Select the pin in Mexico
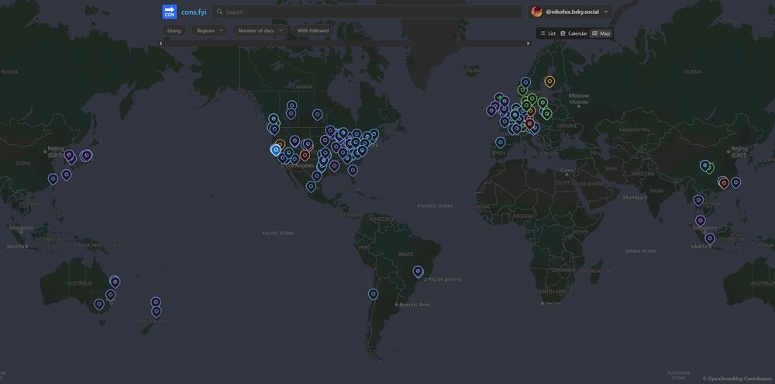775x384 pixels. (x=311, y=186)
